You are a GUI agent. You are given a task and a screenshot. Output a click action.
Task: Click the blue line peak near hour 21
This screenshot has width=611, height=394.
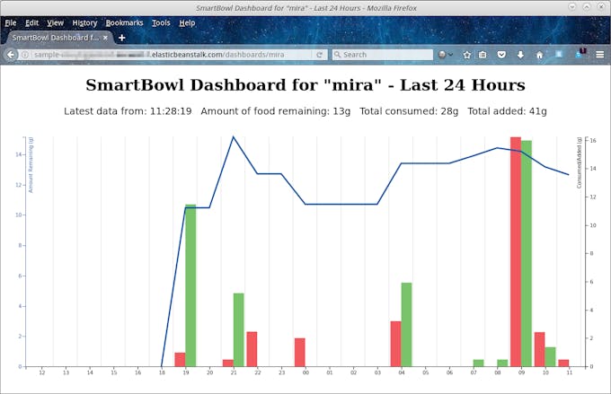coord(233,137)
